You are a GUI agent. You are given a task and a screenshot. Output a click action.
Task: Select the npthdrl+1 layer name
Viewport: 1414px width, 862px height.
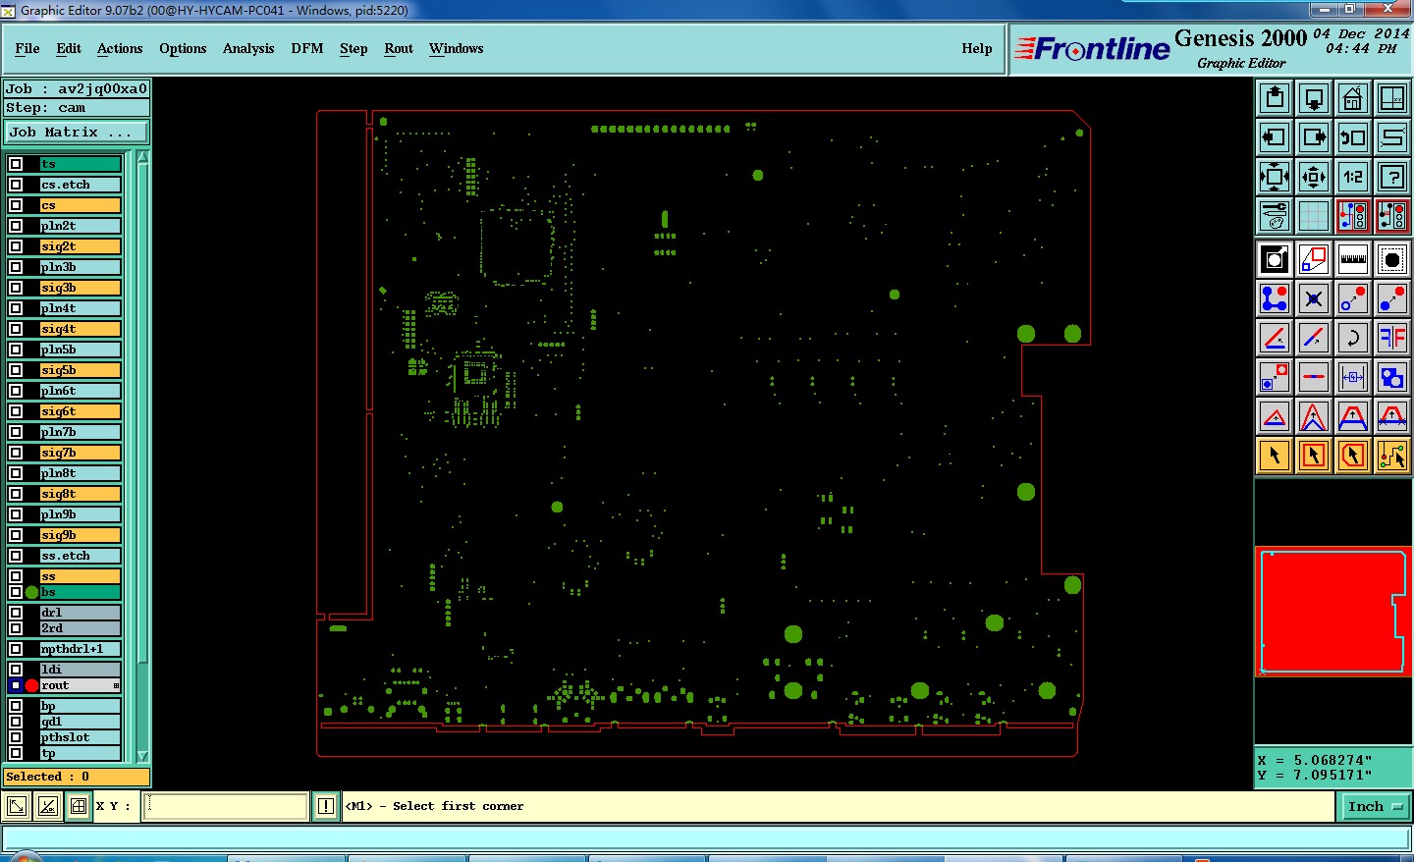81,649
